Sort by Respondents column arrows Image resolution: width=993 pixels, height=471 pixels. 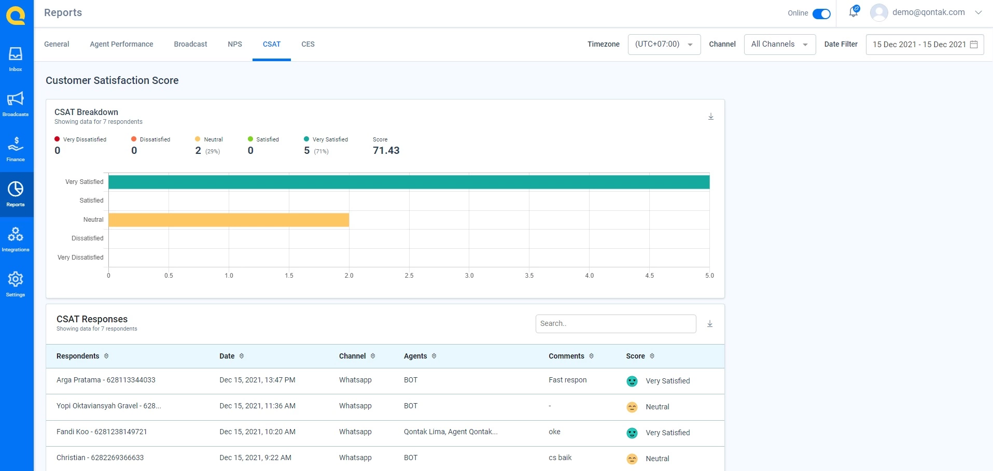(x=106, y=356)
